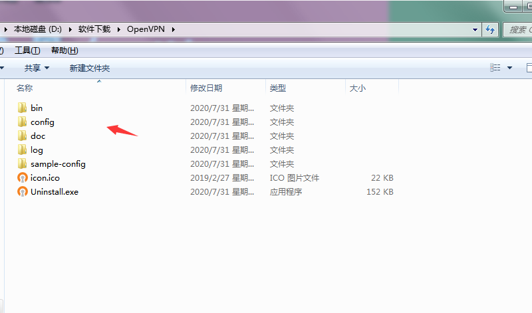Viewport: 532px width, 313px height.
Task: Expand the address bar history dropdown
Action: point(475,30)
